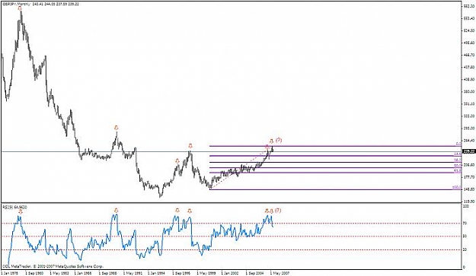Select the RSI indicator label in the lower panel

[x=15, y=208]
